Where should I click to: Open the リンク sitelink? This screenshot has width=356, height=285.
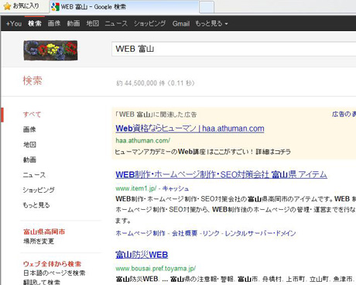(x=211, y=233)
